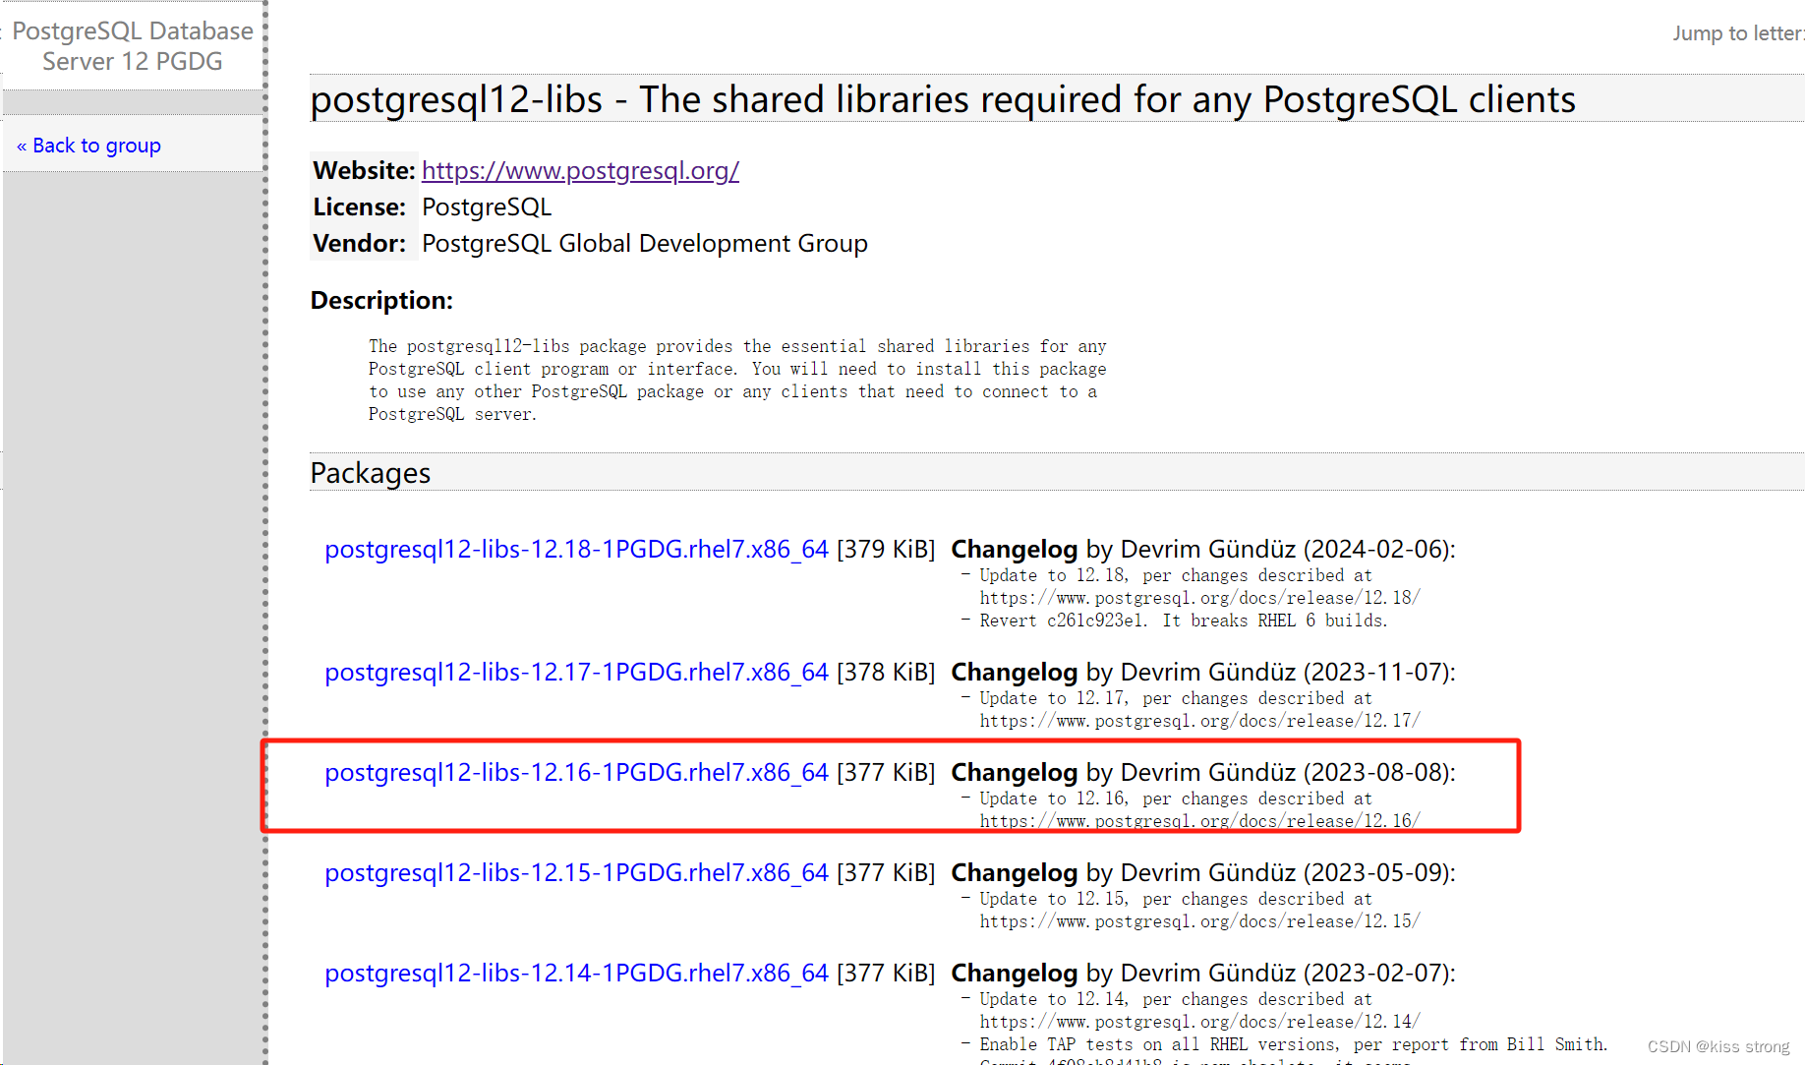
Task: Open release notes link for 12.14
Action: pyautogui.click(x=1198, y=1021)
